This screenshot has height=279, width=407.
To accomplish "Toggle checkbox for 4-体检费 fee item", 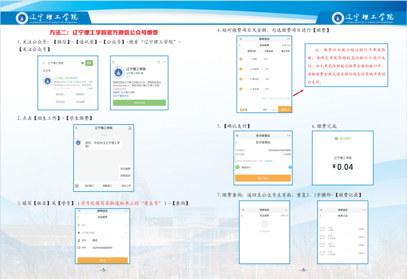I will point(241,89).
